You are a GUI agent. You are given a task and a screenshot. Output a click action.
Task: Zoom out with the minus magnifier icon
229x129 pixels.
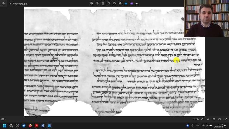203,119
